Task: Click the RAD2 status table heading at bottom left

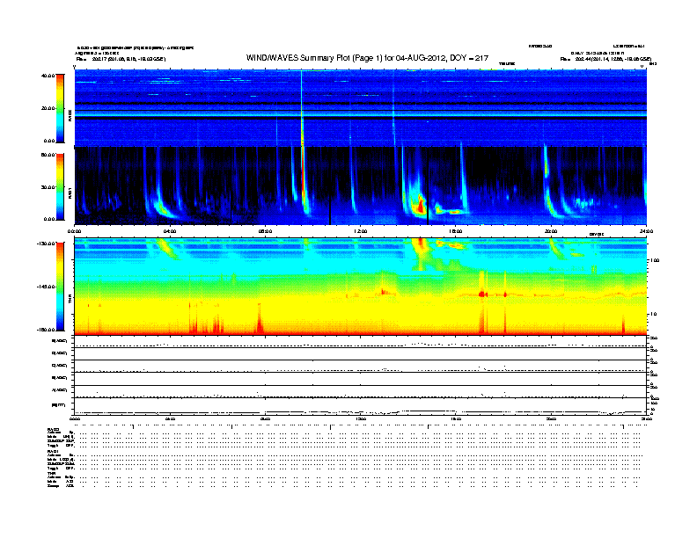Action: [x=54, y=430]
